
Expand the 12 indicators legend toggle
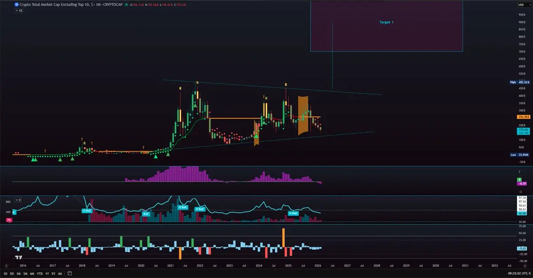18,10
